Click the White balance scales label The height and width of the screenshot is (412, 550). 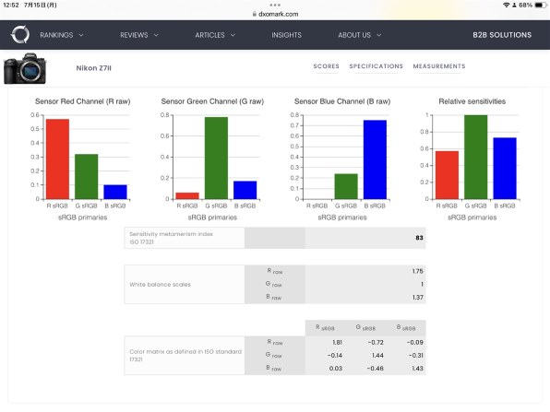pos(160,284)
